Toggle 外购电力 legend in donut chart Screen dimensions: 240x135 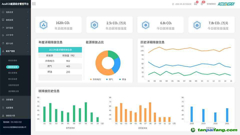click(95, 79)
